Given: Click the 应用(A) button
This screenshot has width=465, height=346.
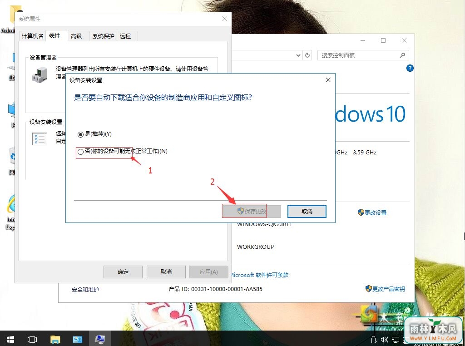Looking at the screenshot, I should [209, 272].
